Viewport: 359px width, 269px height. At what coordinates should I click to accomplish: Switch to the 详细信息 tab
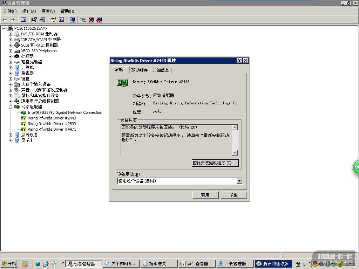pyautogui.click(x=161, y=70)
